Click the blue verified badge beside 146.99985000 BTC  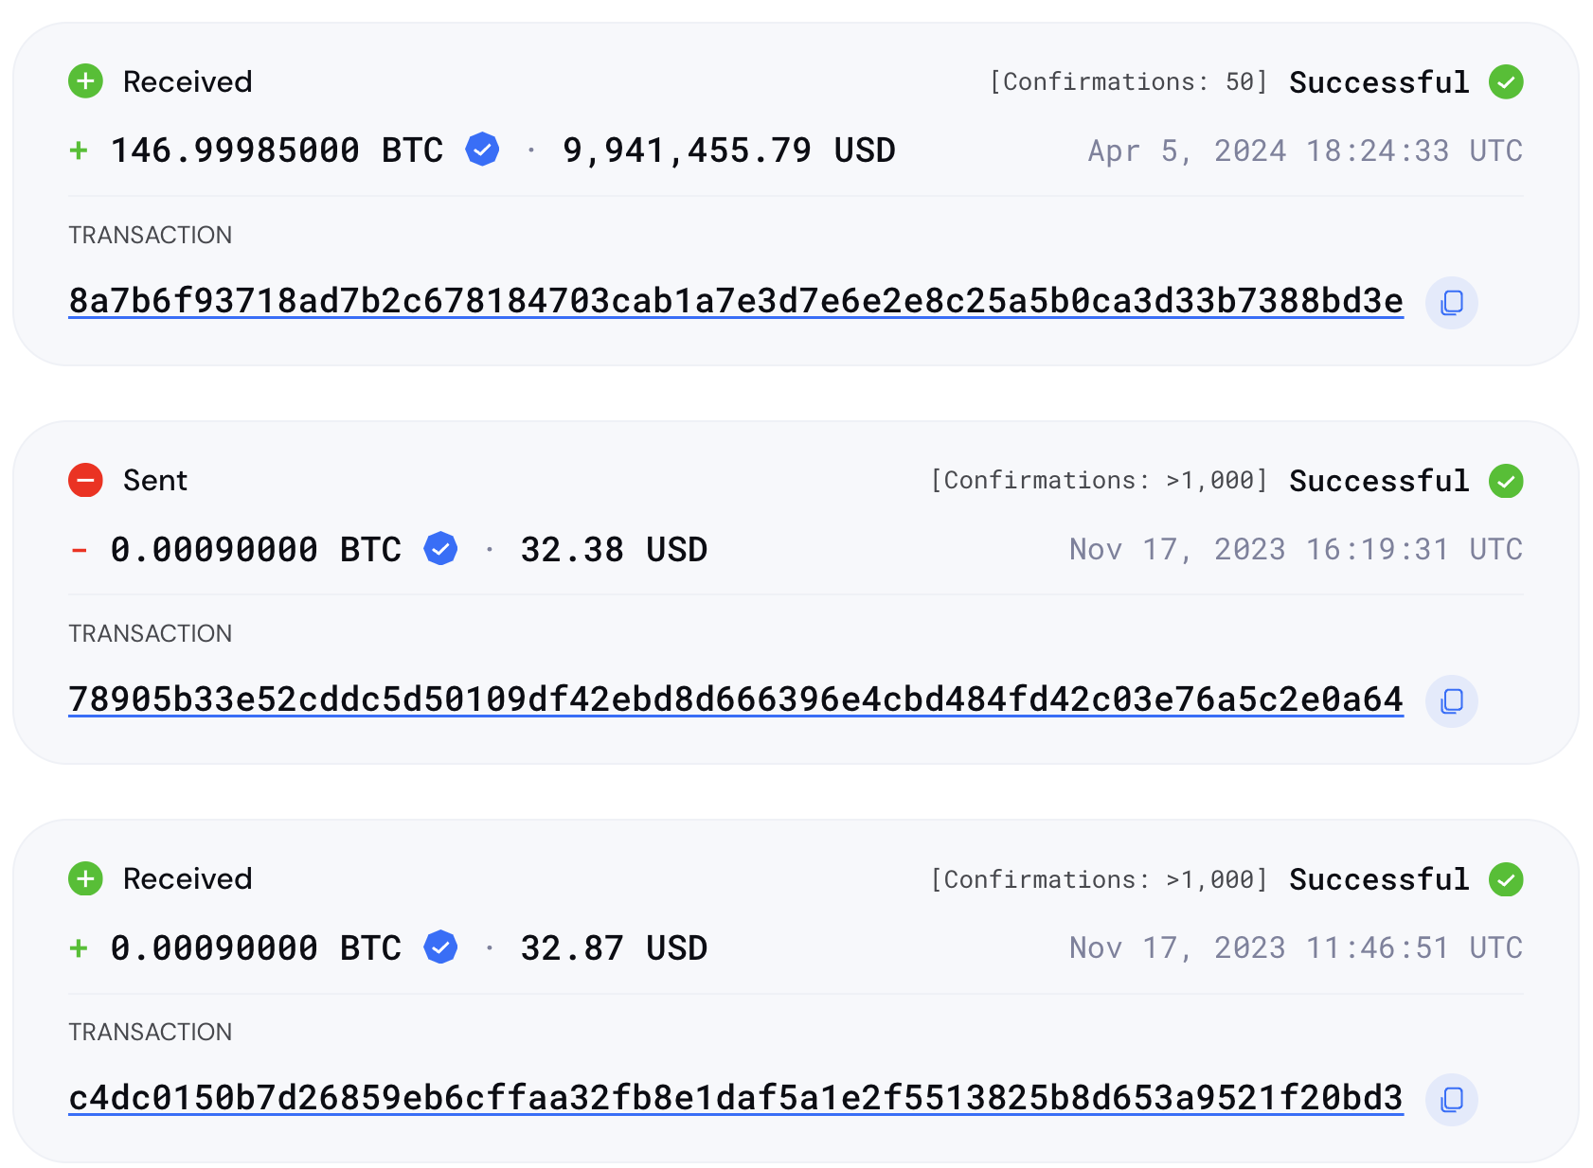481,149
